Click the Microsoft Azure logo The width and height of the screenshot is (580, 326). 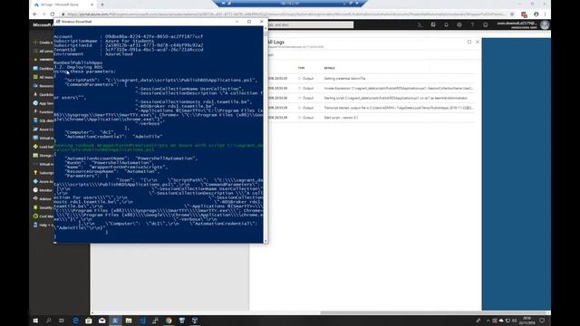[x=42, y=24]
